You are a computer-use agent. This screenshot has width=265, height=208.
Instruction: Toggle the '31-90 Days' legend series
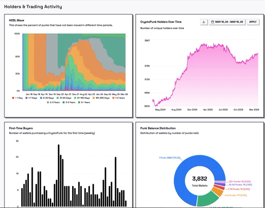[x=64, y=98]
